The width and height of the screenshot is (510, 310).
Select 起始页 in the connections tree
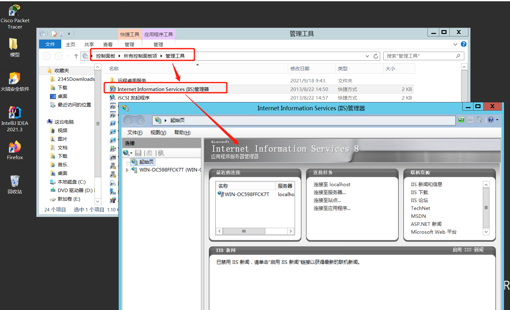142,162
